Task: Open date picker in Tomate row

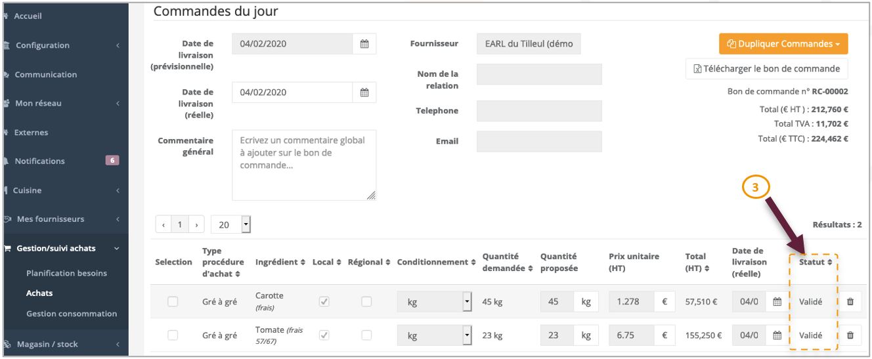Action: pos(777,335)
